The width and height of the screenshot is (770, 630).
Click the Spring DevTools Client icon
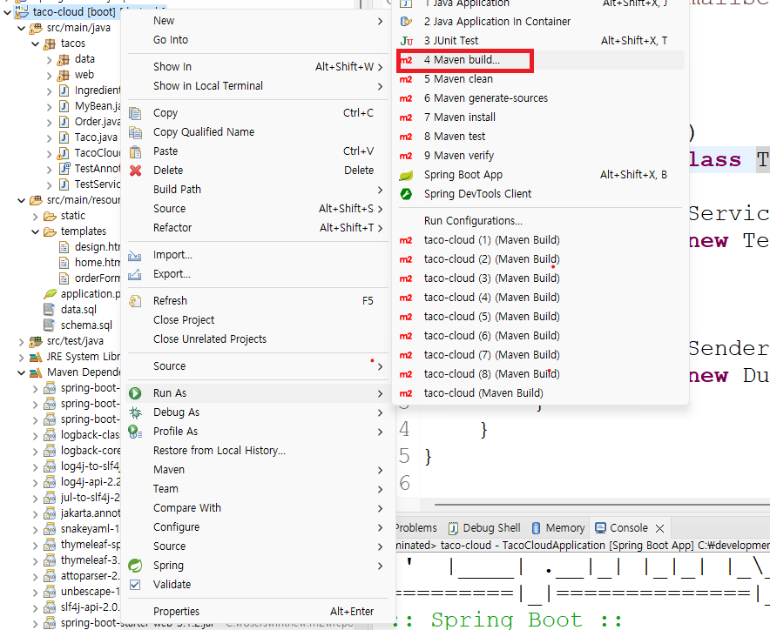pos(406,194)
